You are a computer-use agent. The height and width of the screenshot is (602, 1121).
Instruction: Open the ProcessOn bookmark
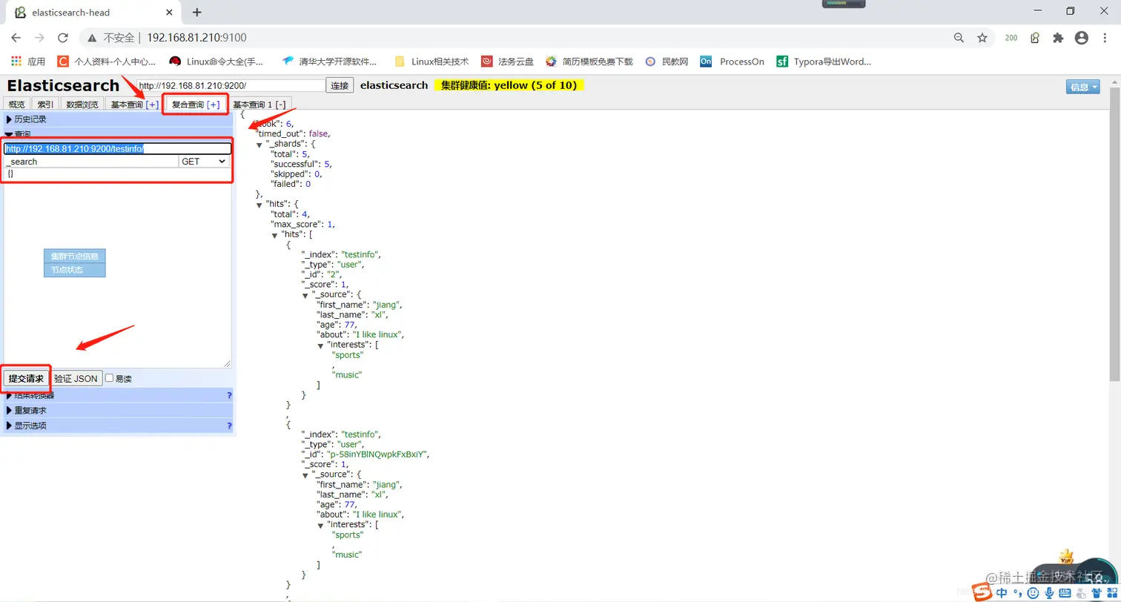coord(732,62)
